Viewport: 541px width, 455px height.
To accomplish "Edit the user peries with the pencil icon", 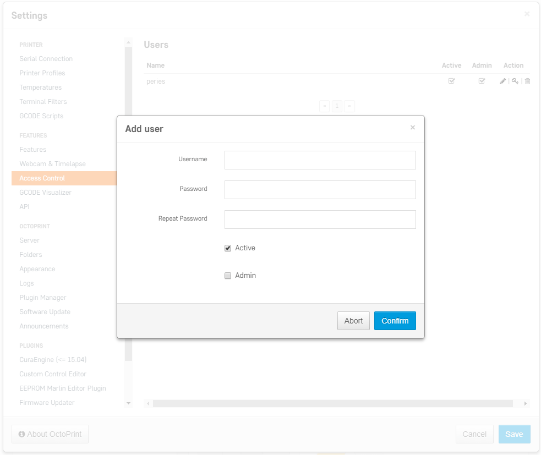I will pyautogui.click(x=502, y=81).
